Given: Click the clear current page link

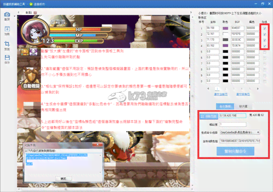Looking at the screenshot, I should tap(221, 94).
